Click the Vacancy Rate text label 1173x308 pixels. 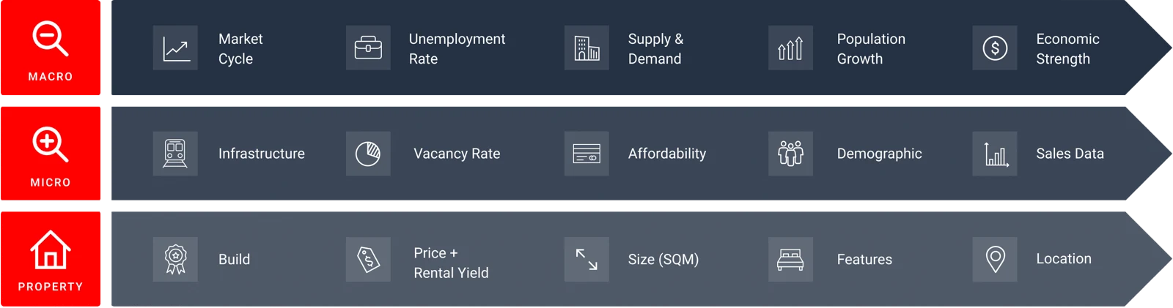coord(457,154)
